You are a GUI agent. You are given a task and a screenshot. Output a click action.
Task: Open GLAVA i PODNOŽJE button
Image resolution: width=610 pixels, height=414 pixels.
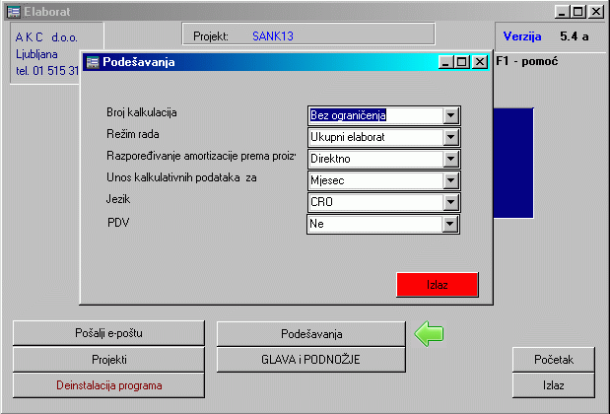(311, 360)
